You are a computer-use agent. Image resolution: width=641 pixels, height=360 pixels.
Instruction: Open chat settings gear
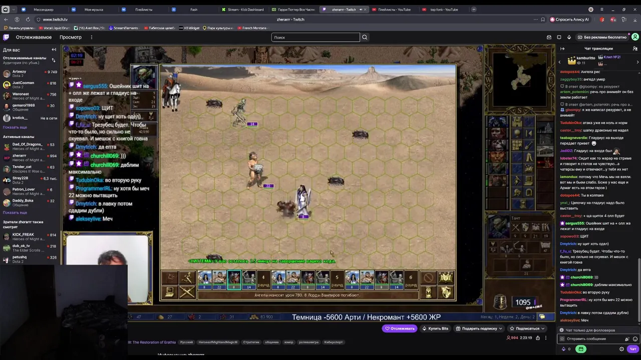point(622,349)
